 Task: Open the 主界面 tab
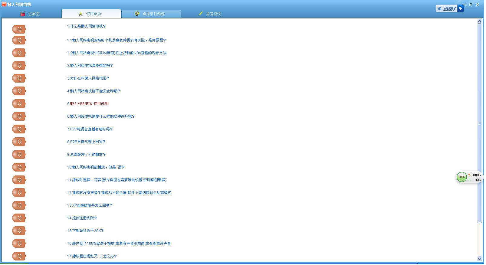click(x=30, y=14)
